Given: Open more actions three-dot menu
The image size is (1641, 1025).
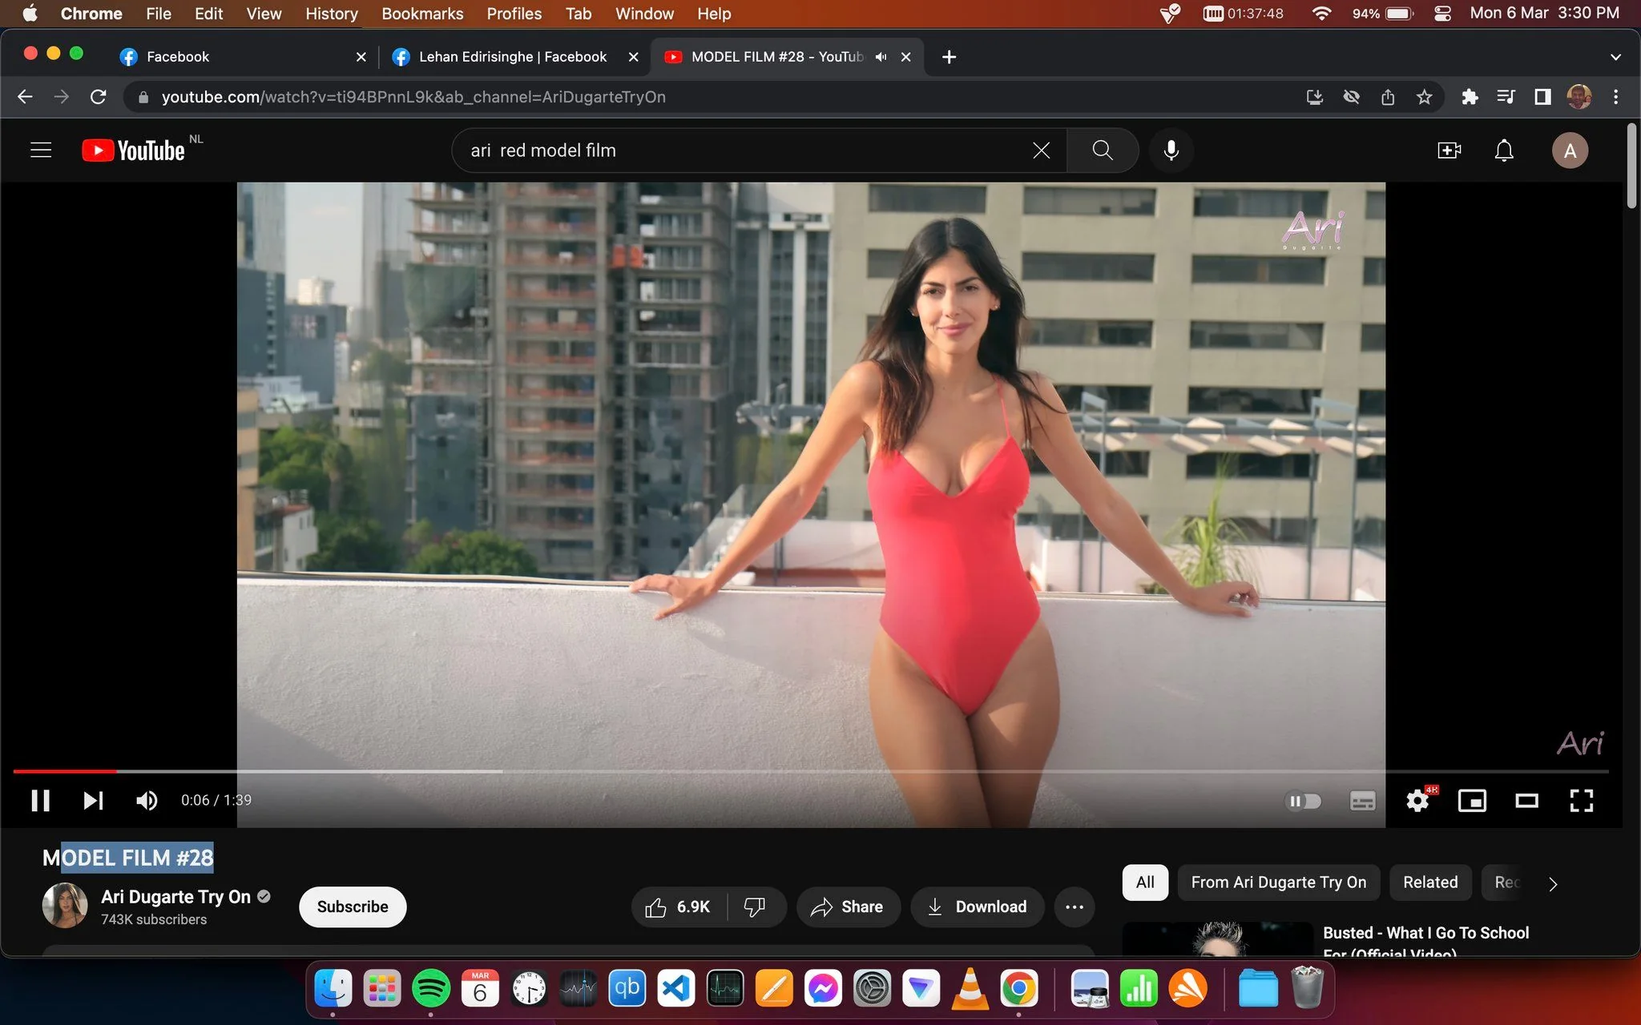Looking at the screenshot, I should click(x=1075, y=906).
